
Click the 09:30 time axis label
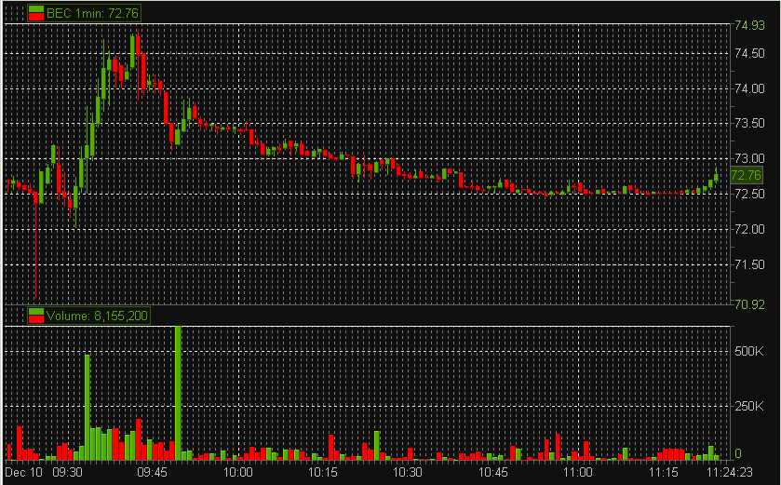(x=67, y=472)
